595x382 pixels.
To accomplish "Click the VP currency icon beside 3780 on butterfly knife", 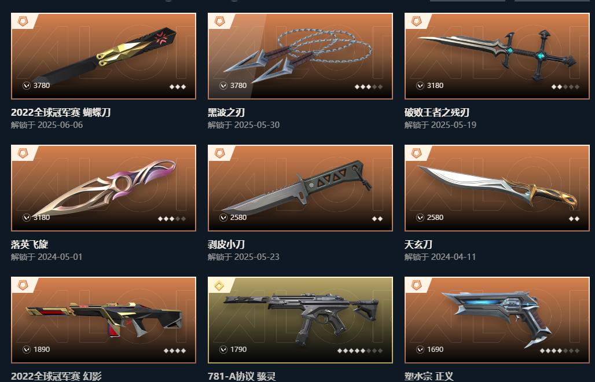I will click(x=27, y=86).
